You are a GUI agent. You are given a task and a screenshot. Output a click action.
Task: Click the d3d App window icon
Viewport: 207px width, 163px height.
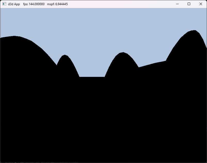[4, 4]
